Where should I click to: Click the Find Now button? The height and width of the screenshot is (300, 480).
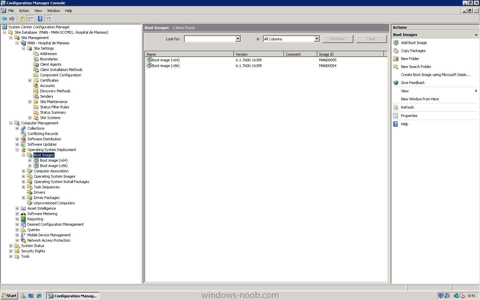pos(337,39)
